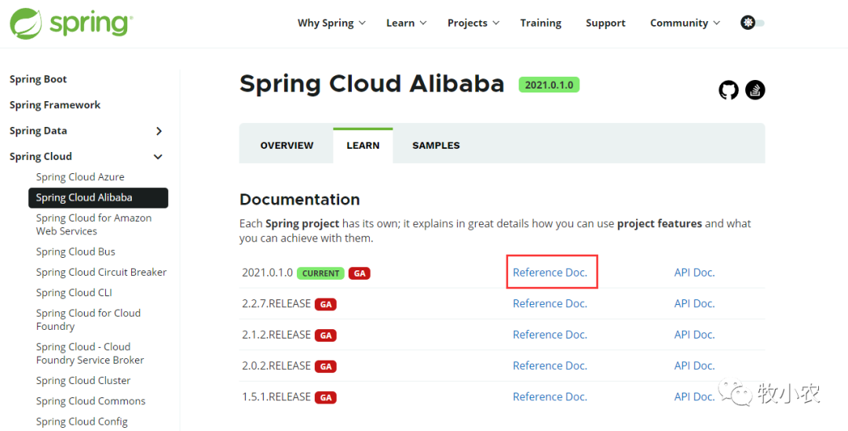This screenshot has width=848, height=431.
Task: Open Reference Doc. for 2.0.2.RELEASE
Action: click(x=550, y=366)
